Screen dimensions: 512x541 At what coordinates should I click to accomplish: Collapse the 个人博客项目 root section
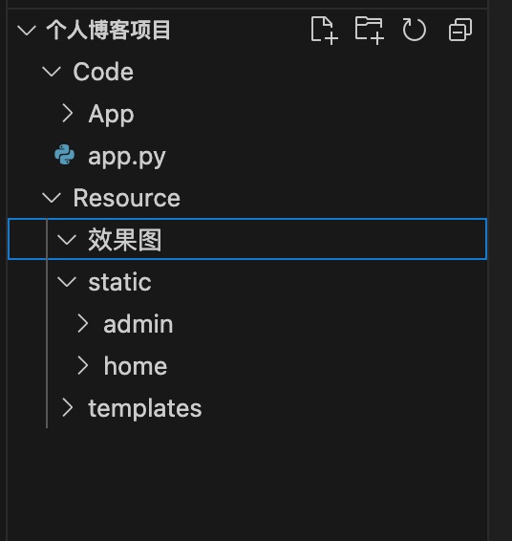click(x=27, y=31)
